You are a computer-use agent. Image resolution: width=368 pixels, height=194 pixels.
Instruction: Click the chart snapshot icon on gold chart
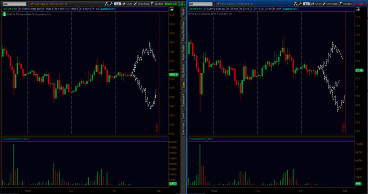(171, 9)
